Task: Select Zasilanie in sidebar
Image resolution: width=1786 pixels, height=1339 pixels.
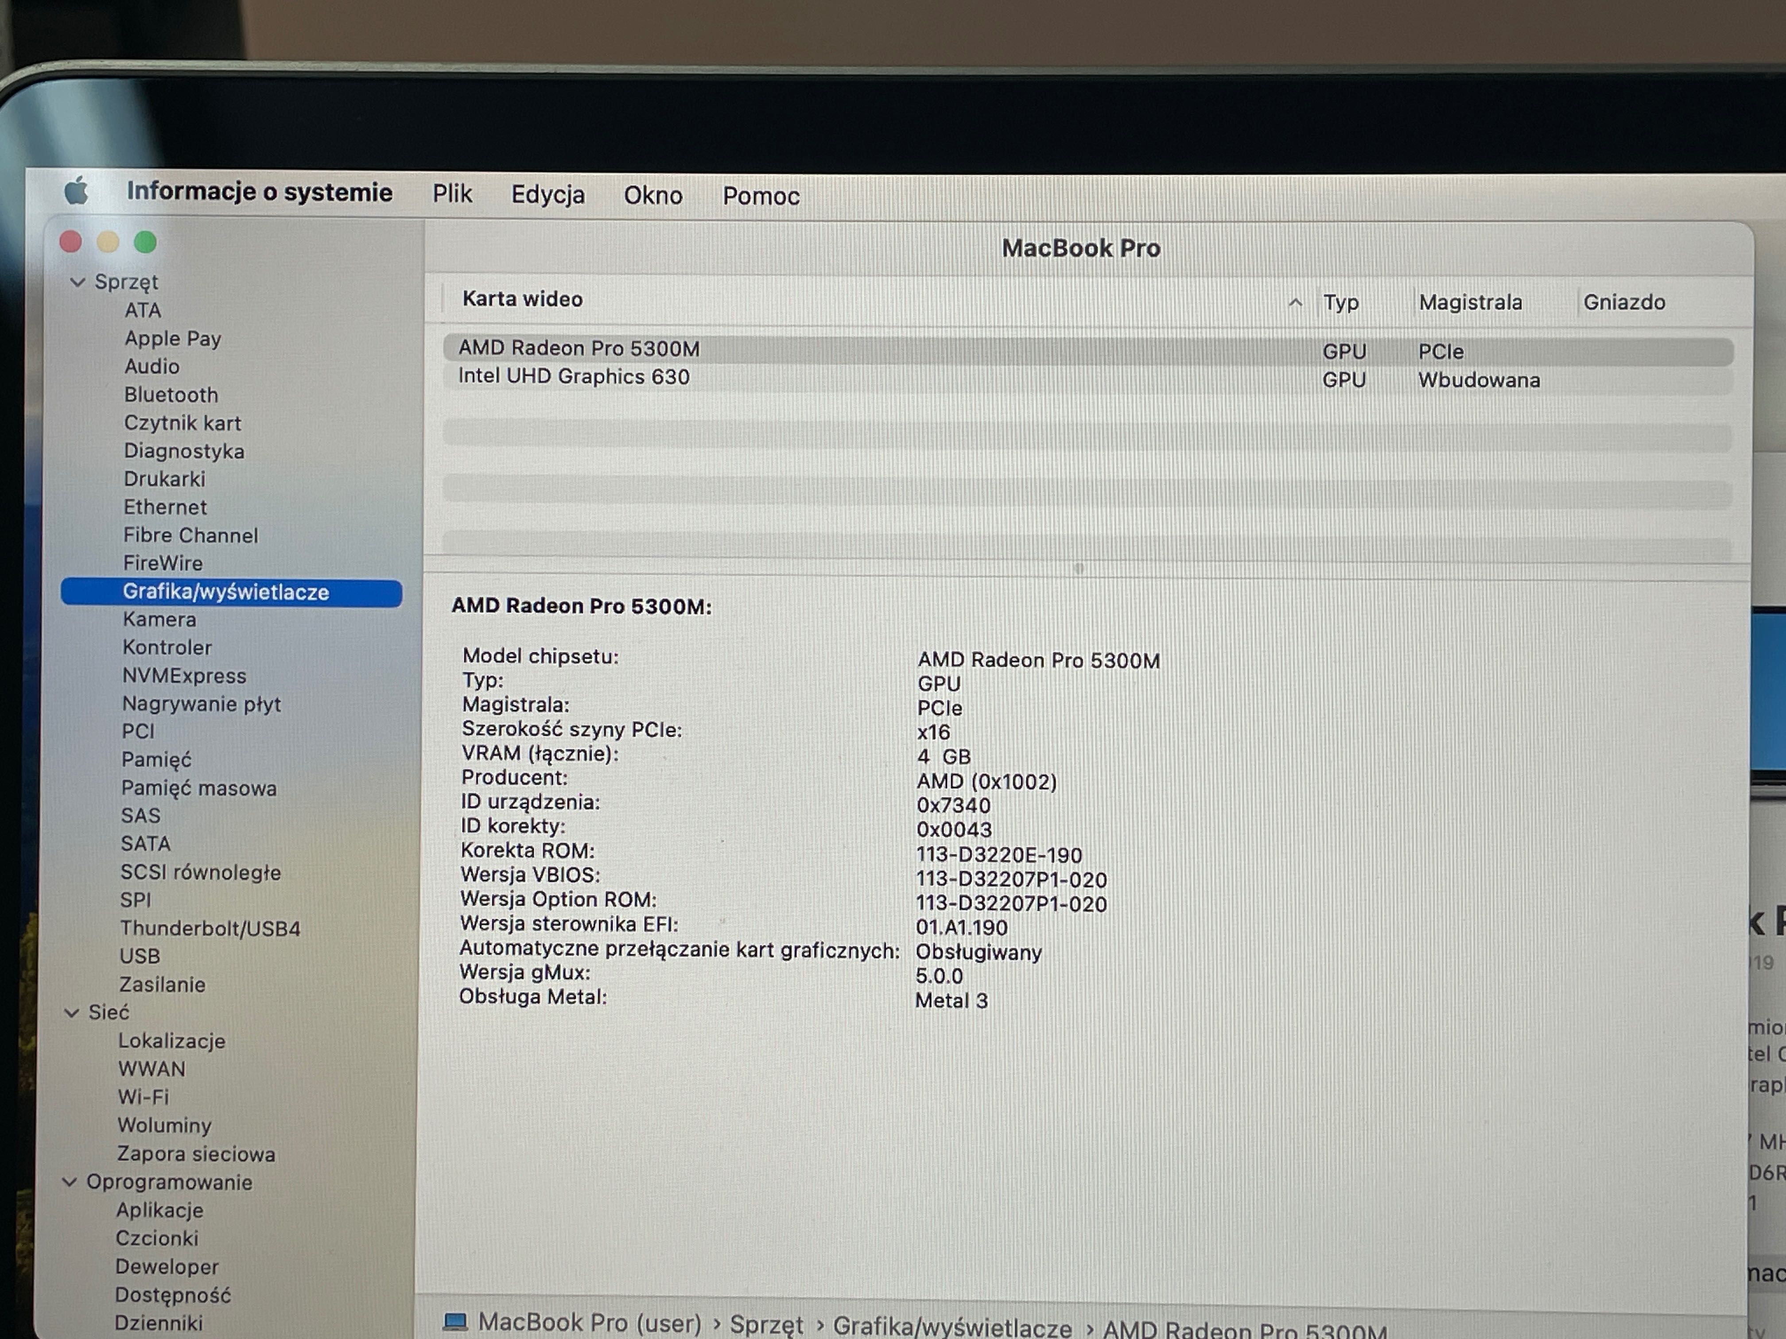Action: click(x=162, y=985)
